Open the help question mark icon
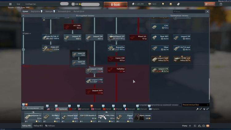 click(221, 4)
